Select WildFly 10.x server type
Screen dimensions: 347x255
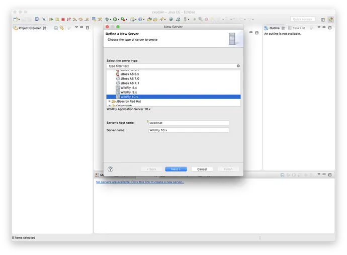[x=173, y=97]
